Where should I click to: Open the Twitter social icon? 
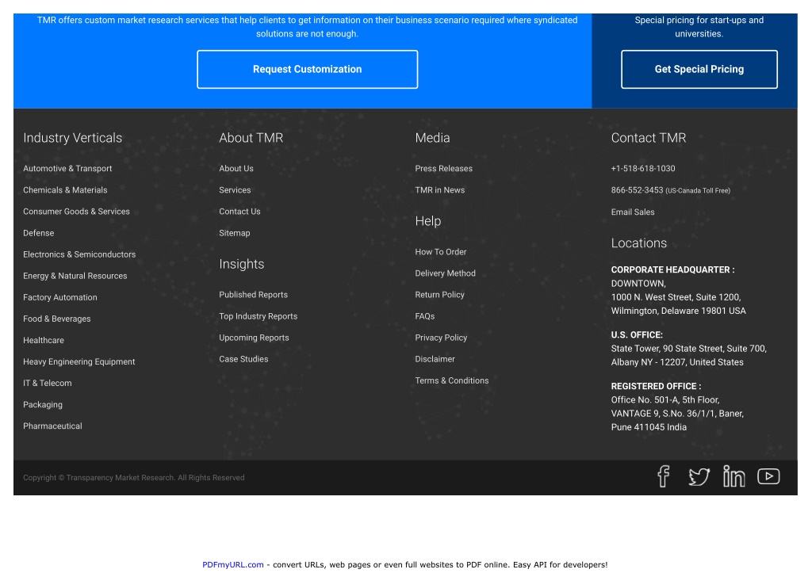699,477
